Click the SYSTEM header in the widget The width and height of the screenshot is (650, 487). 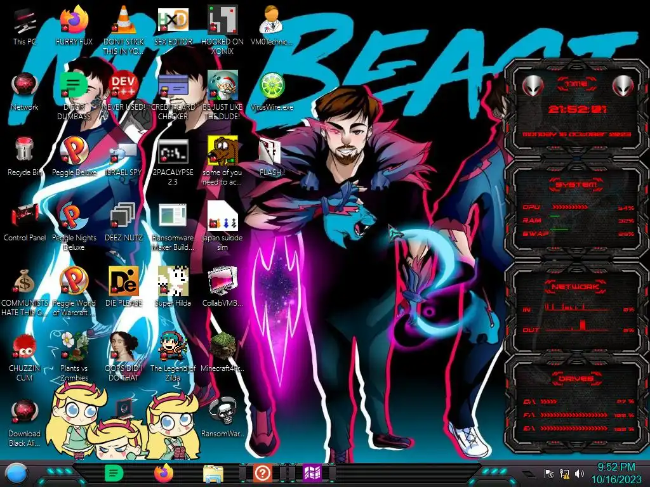[x=576, y=185]
